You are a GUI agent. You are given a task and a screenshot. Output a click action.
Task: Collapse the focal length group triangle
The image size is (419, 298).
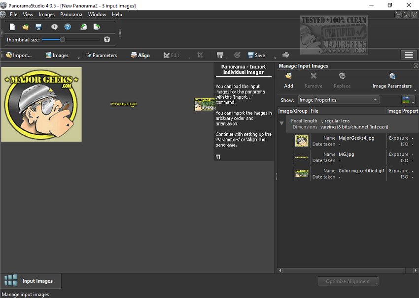coord(281,123)
